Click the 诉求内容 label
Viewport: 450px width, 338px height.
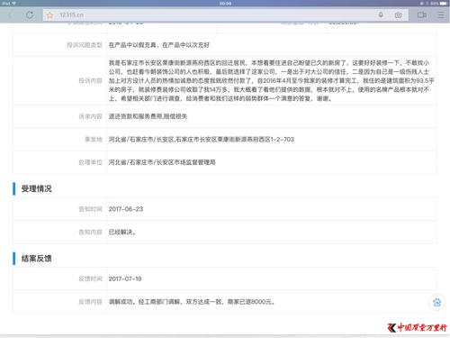tap(90, 116)
